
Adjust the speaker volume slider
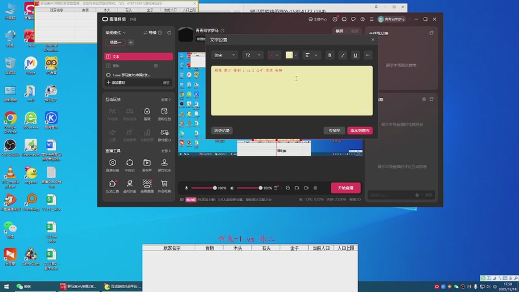tap(249, 188)
